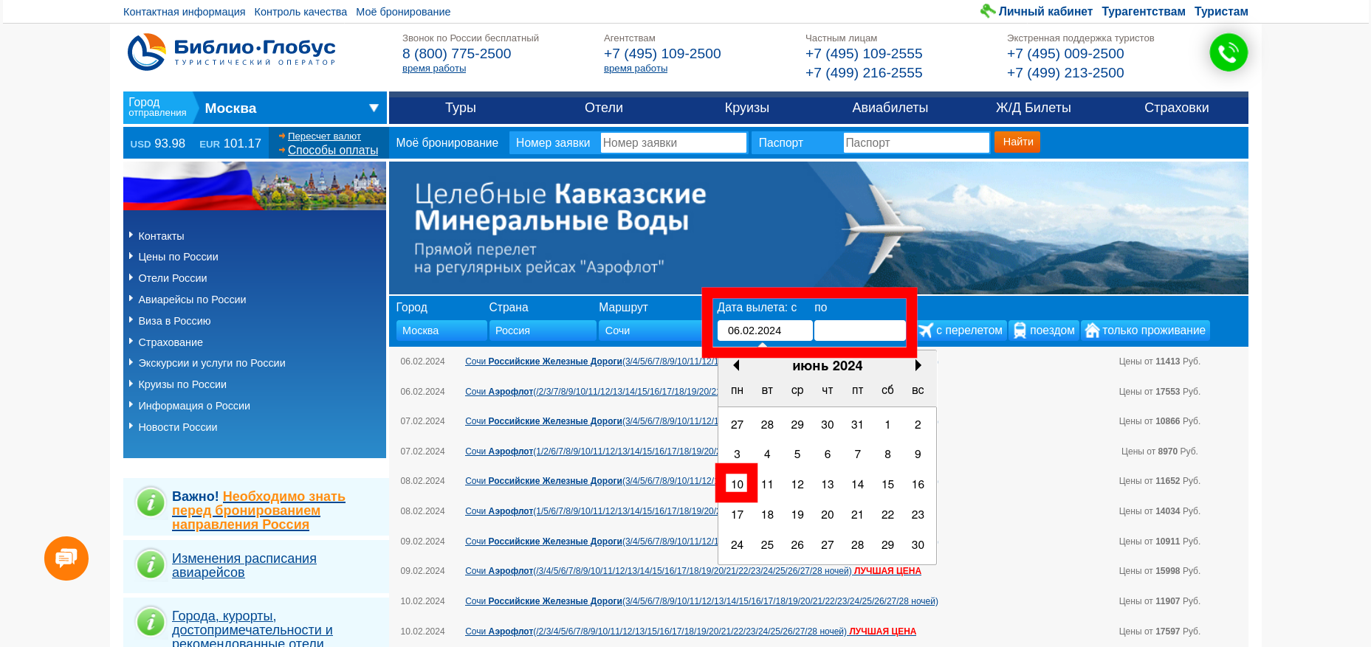1371x647 pixels.
Task: Click the green info icon beside Важно
Action: click(x=151, y=502)
